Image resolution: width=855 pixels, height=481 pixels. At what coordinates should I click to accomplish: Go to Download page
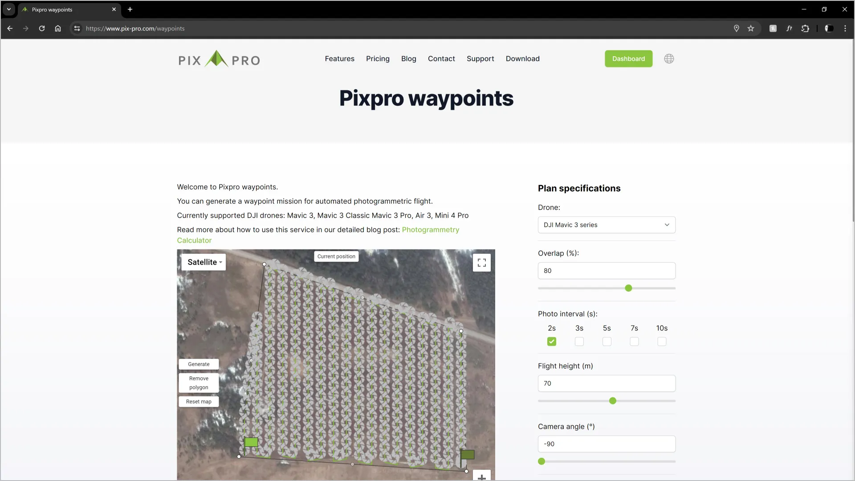click(x=523, y=59)
